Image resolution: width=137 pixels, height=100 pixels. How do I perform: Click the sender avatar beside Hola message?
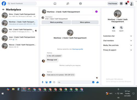43,75
